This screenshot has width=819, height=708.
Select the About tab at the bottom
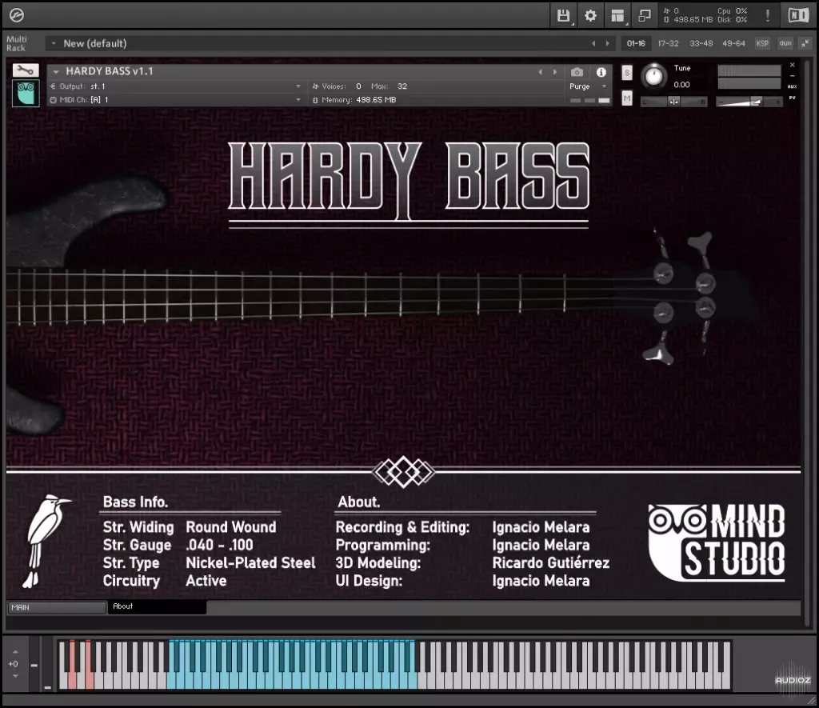click(x=158, y=606)
